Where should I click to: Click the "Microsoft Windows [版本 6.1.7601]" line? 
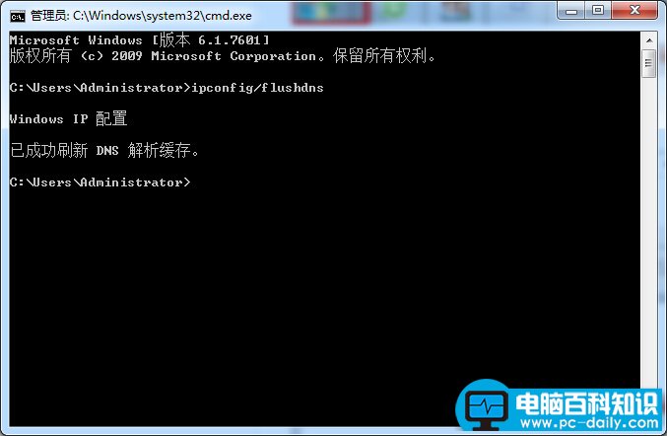pos(140,40)
